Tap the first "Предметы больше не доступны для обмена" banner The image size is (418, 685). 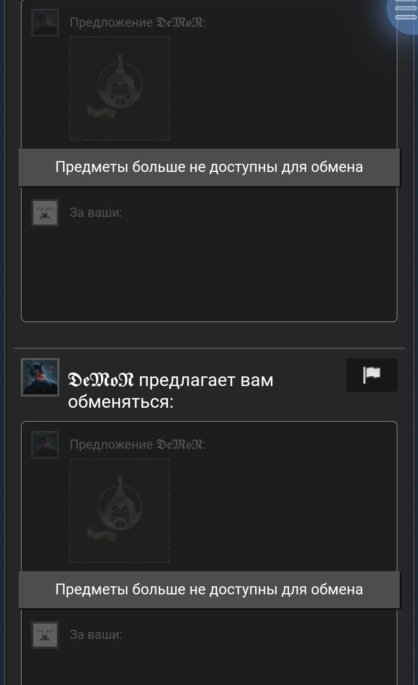coord(209,167)
